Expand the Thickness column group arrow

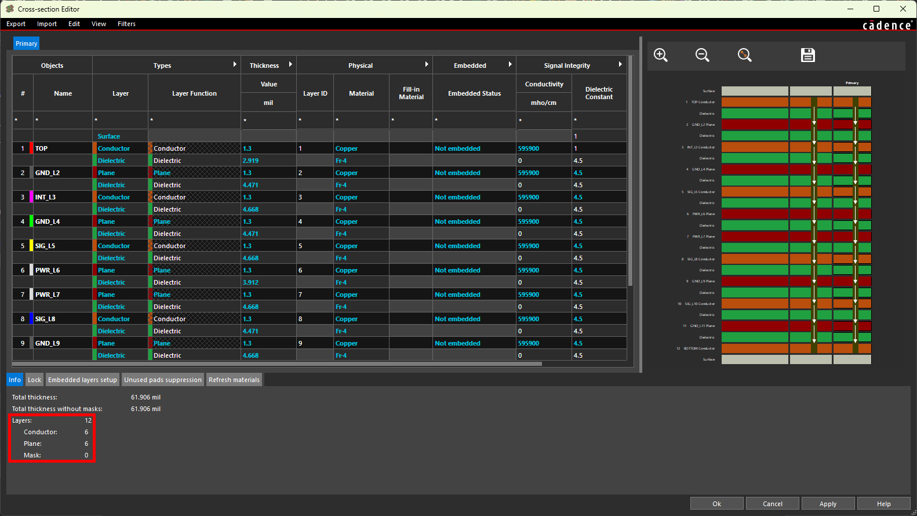tap(290, 64)
